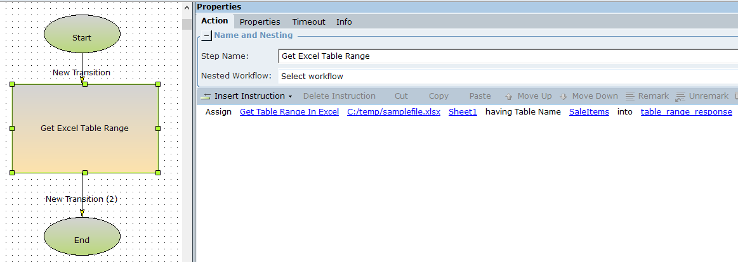
Task: Click the Move Down arrow icon
Action: [x=563, y=97]
